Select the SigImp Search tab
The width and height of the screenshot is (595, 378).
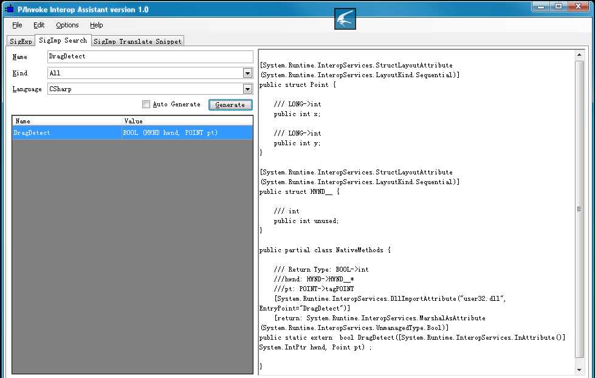coord(63,40)
